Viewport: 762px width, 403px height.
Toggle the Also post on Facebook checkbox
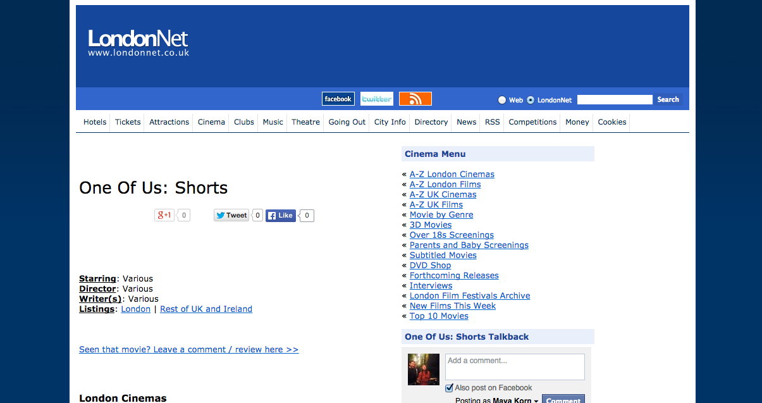pos(450,388)
